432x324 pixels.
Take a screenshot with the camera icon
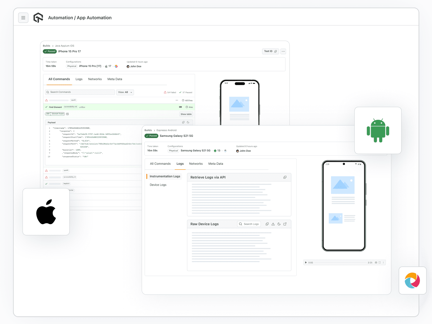pyautogui.click(x=376, y=263)
